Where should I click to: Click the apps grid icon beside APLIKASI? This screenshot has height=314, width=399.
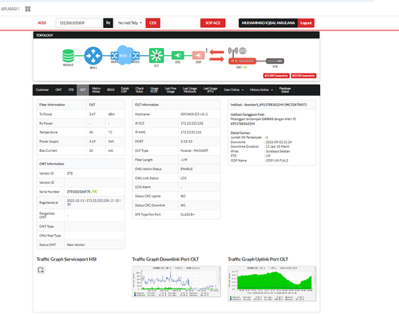pos(28,9)
